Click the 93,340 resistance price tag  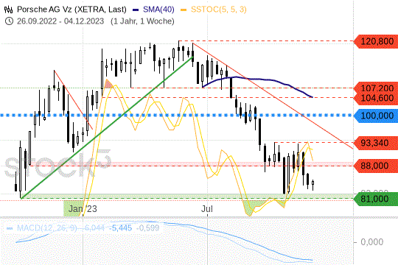pyautogui.click(x=376, y=143)
